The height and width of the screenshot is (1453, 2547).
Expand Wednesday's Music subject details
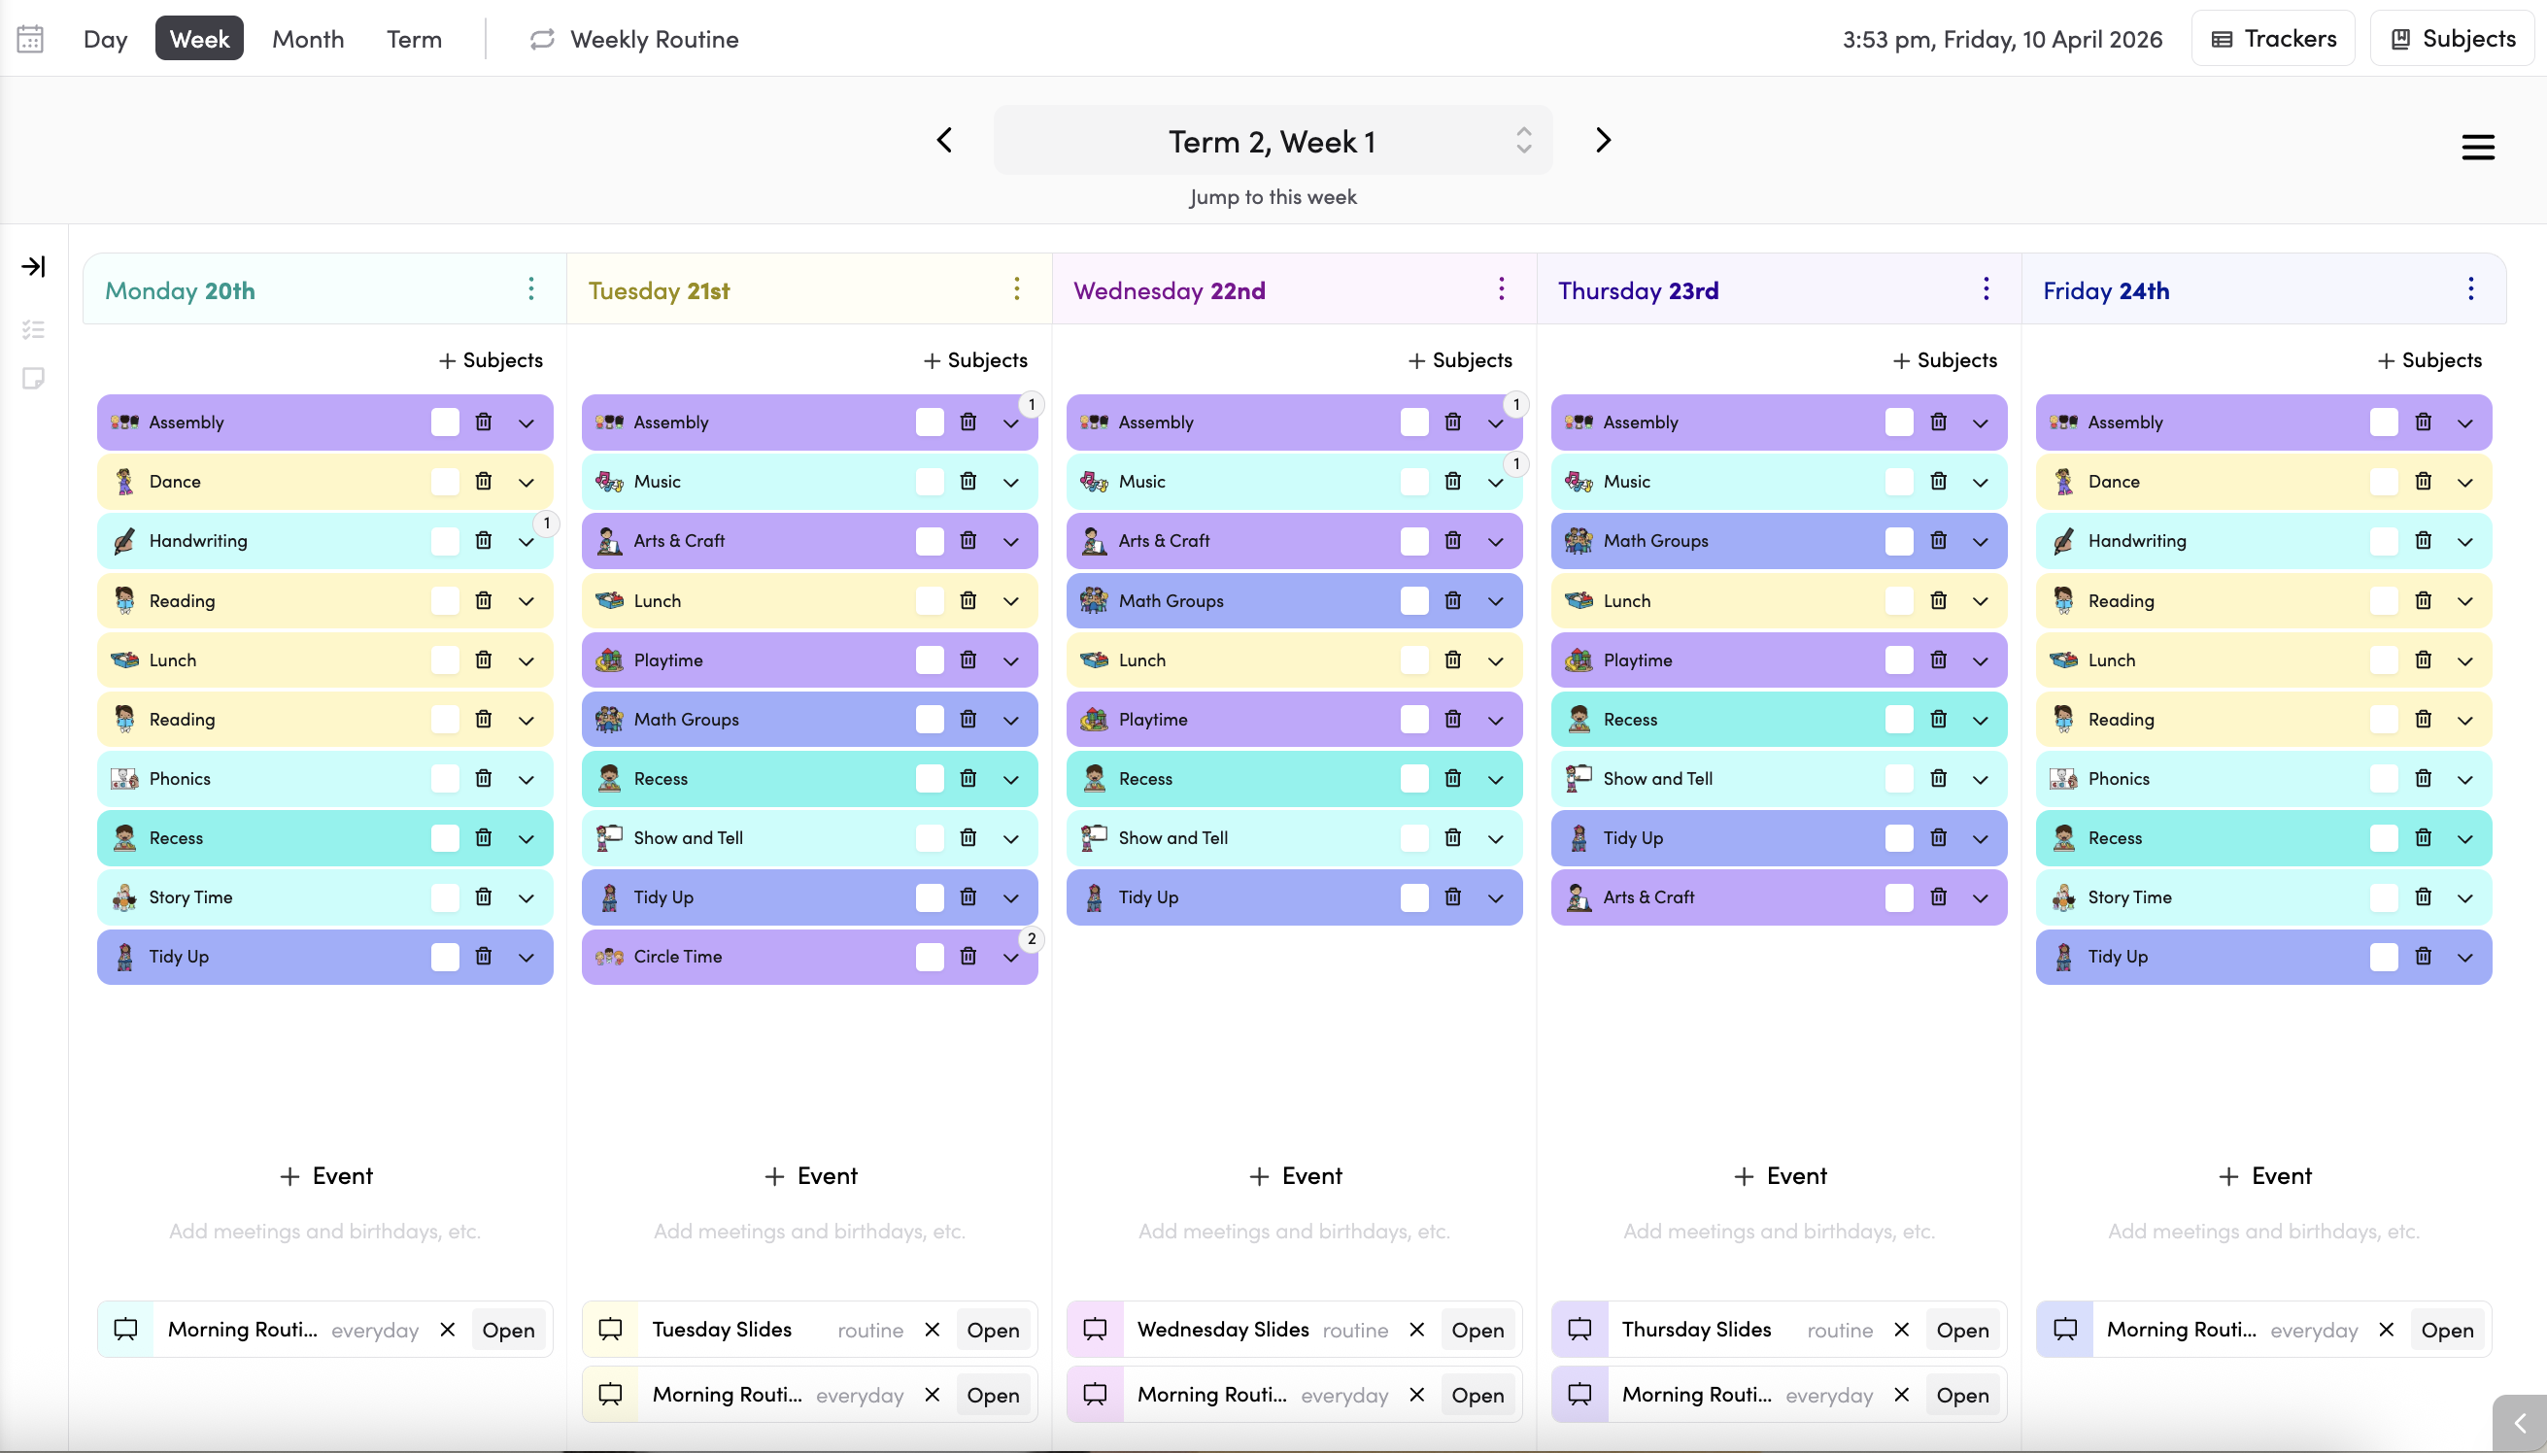click(1495, 482)
